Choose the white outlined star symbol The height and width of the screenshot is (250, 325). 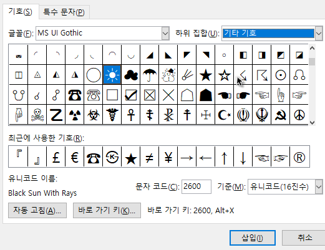tap(225, 75)
